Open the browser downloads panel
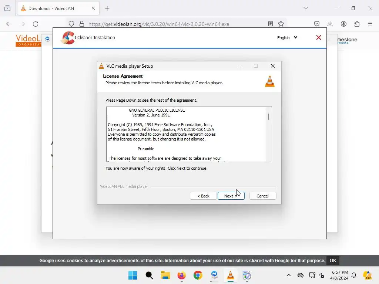379x284 pixels. click(x=330, y=24)
